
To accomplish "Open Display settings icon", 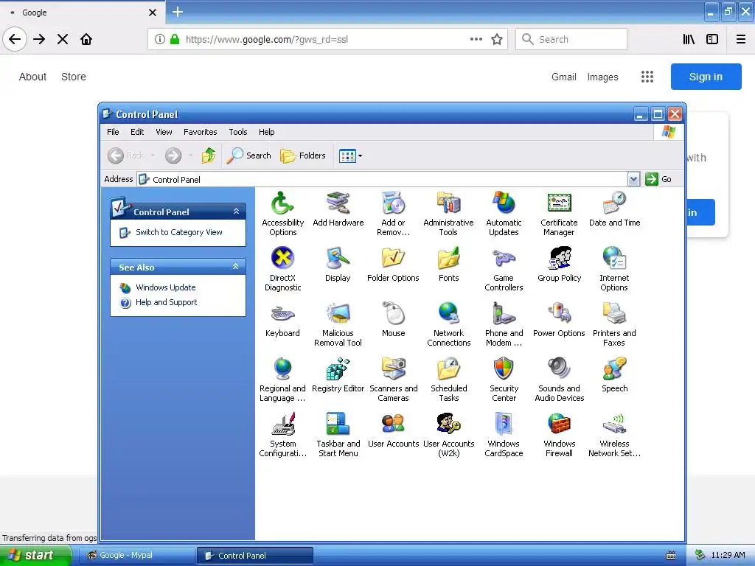I will point(338,265).
